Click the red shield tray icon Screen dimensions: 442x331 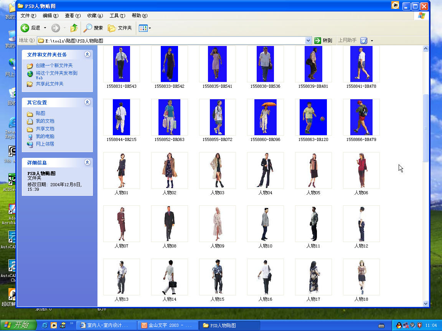pos(419,325)
